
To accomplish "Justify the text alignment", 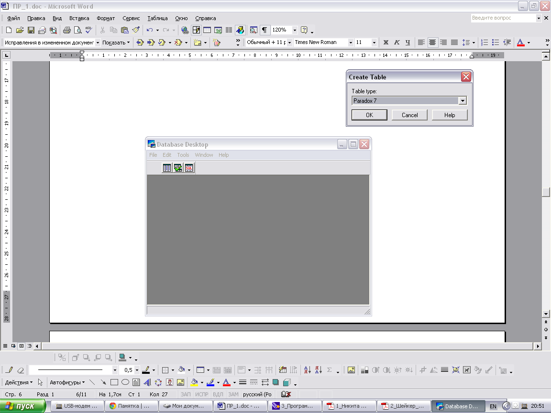I will click(454, 43).
